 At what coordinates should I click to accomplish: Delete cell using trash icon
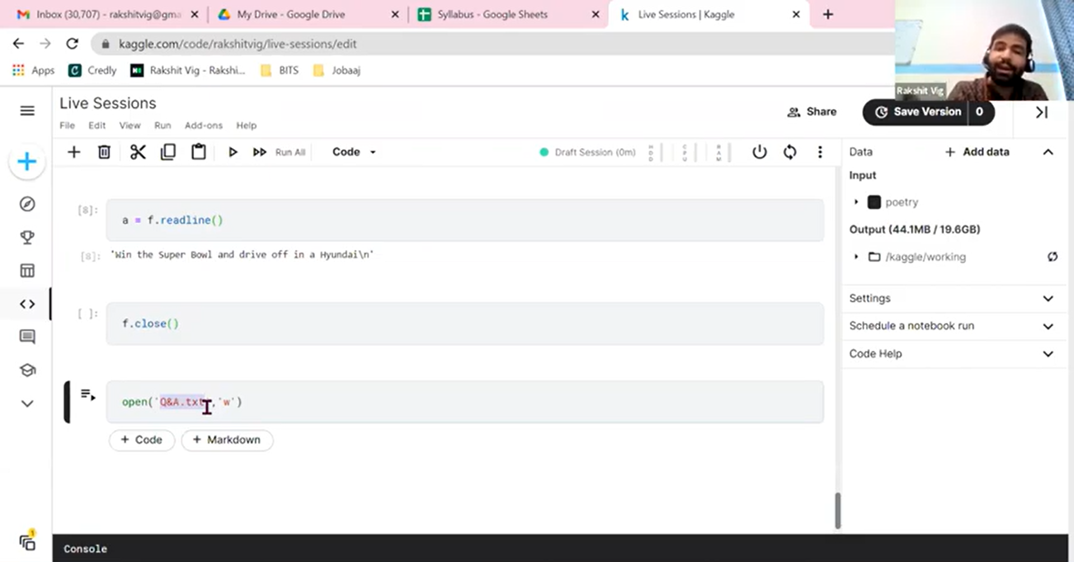click(104, 152)
